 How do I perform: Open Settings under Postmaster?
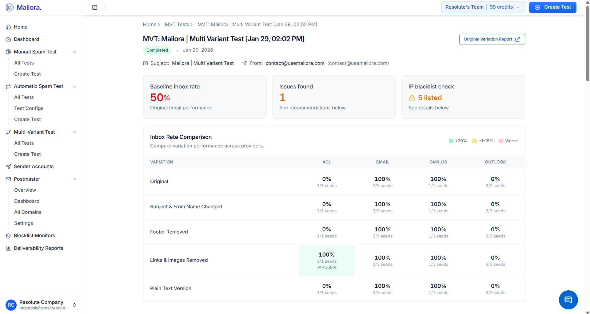tap(23, 223)
